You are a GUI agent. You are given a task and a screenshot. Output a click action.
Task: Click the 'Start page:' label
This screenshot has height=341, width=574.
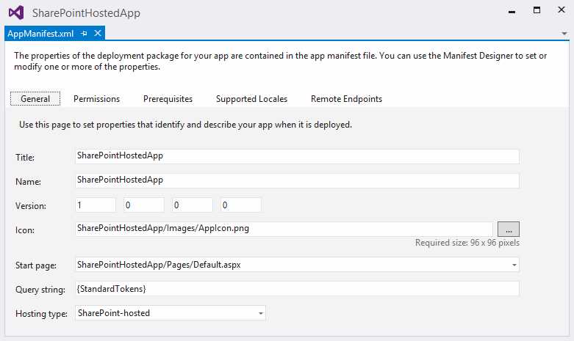point(36,265)
